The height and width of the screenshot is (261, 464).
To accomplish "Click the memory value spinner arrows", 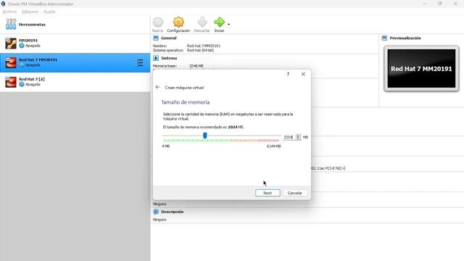I will [298, 137].
